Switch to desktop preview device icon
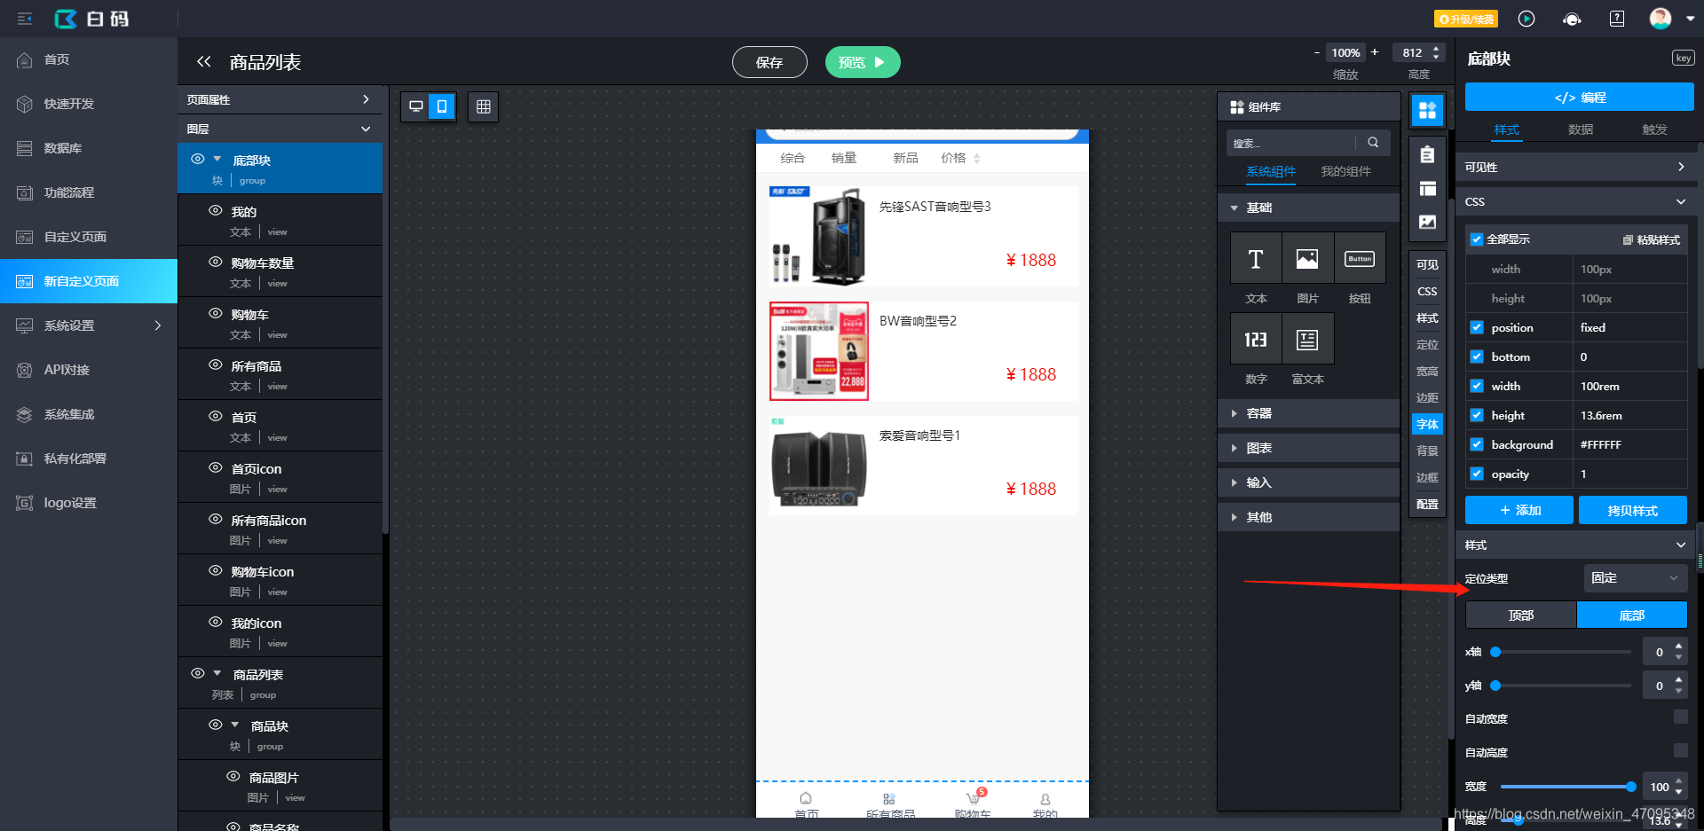This screenshot has height=831, width=1704. pos(415,106)
